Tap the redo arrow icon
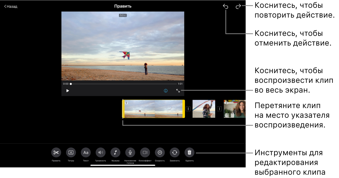Screen dimensions: 339x178 (238, 6)
